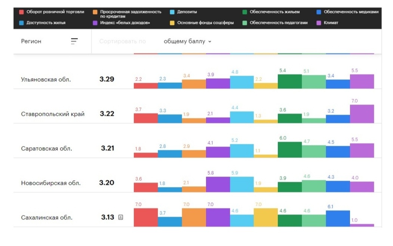
Task: Select the 'Новосибирская обл.' region name
Action: (50, 183)
